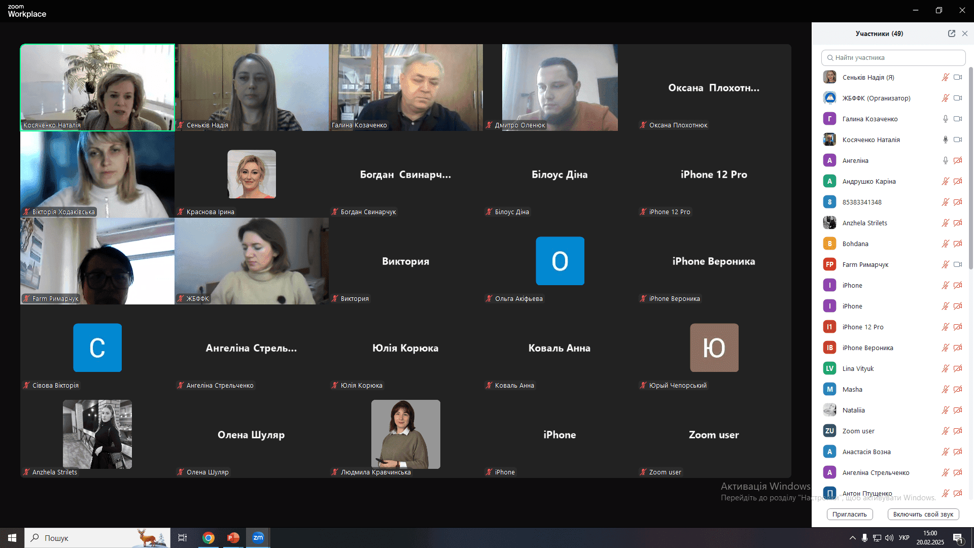
Task: Toggle microphone for Галина Козаченко in list
Action: point(945,119)
